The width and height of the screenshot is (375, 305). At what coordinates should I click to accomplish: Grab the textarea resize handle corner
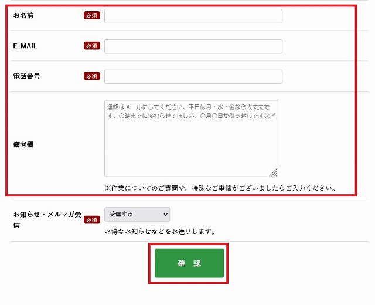[x=274, y=172]
